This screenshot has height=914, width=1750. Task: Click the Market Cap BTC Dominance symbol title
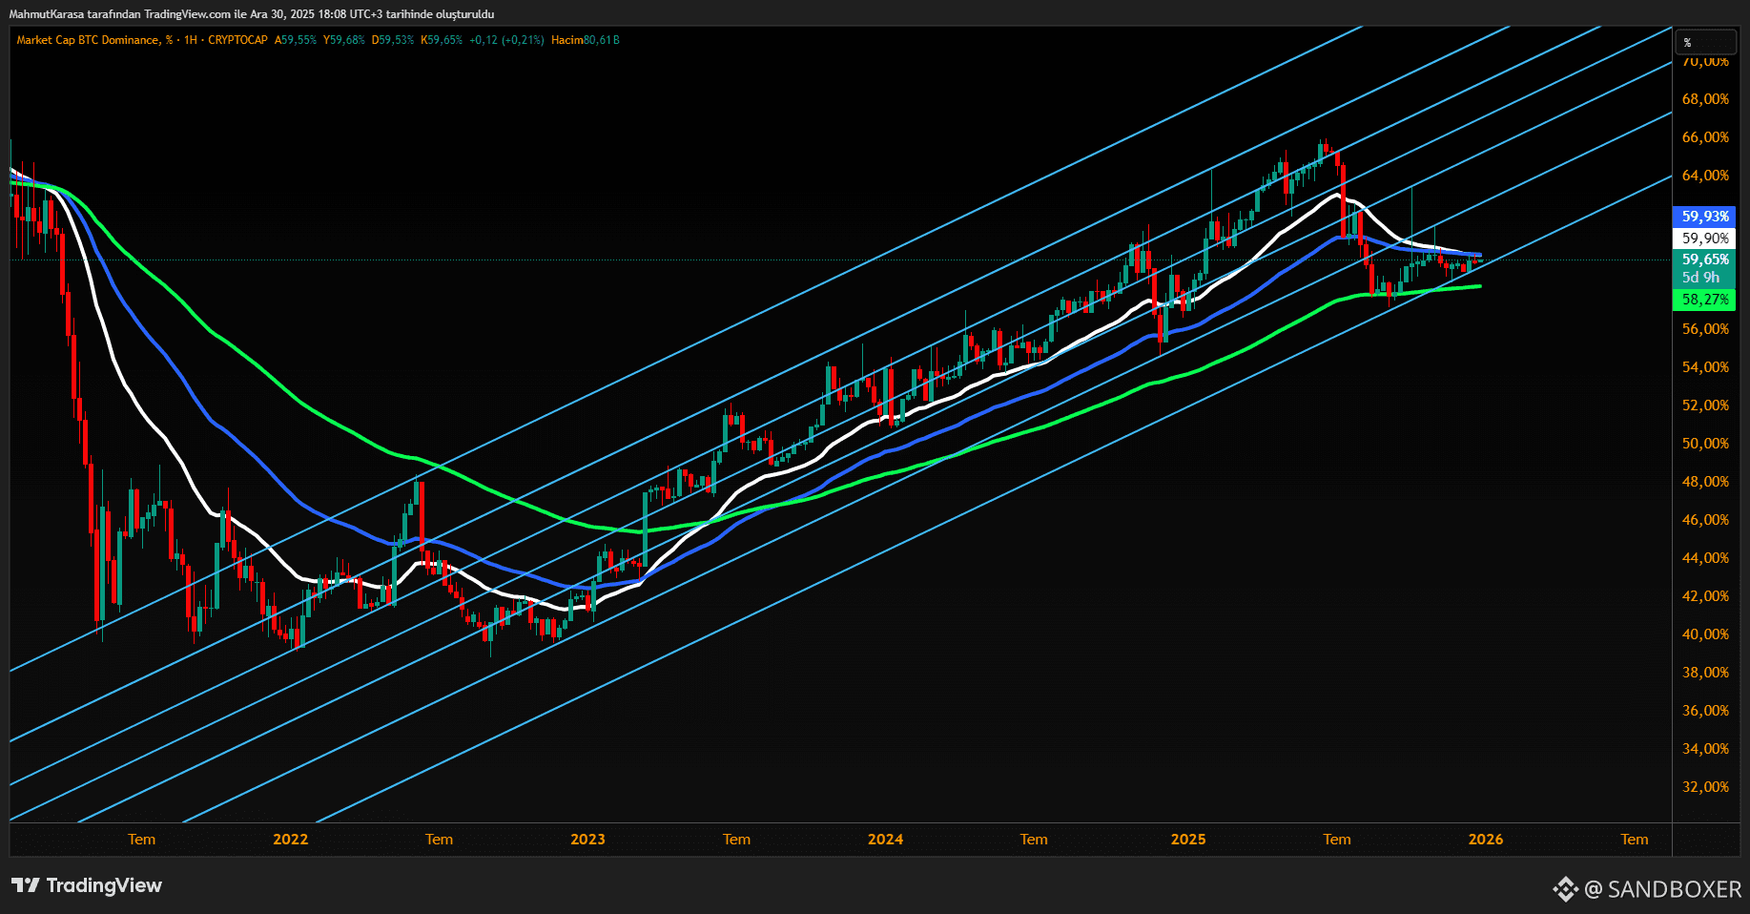click(94, 40)
